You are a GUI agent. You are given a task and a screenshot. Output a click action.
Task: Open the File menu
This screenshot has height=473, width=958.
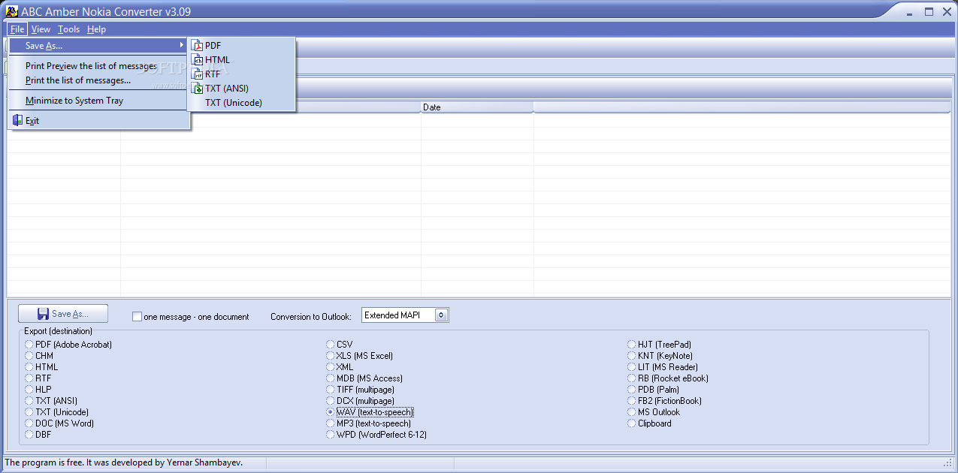(x=18, y=29)
